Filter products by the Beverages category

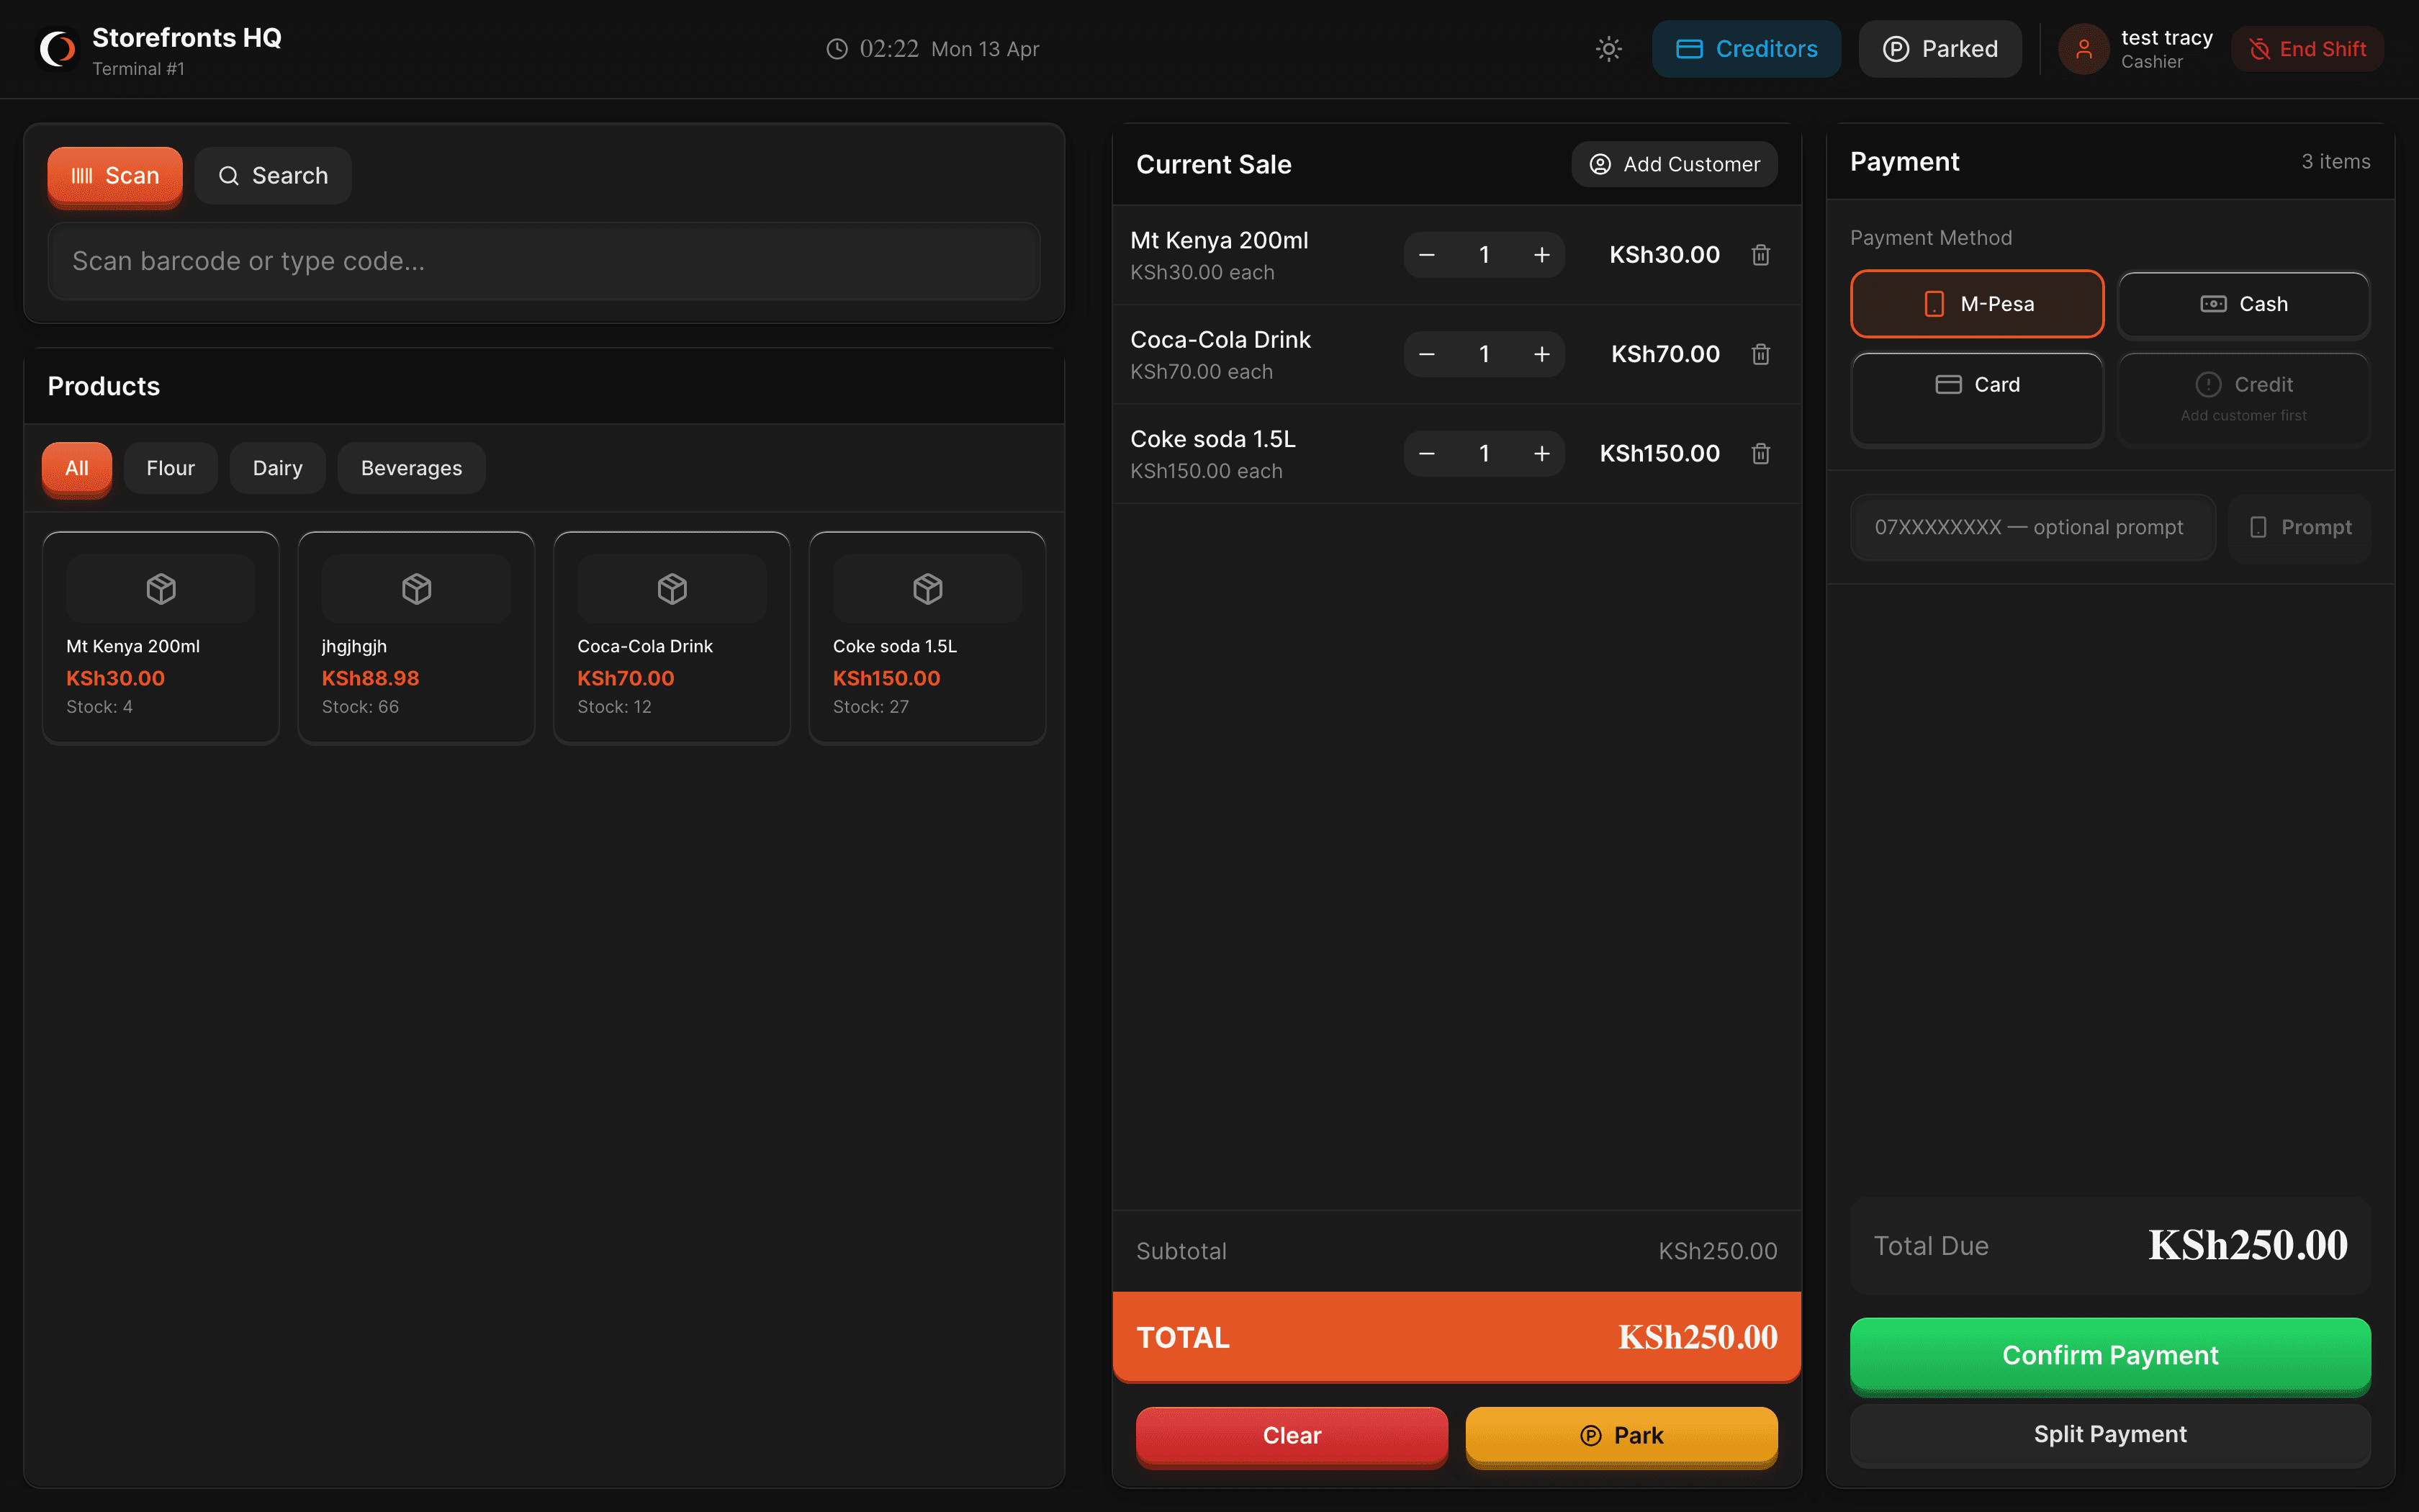point(411,468)
